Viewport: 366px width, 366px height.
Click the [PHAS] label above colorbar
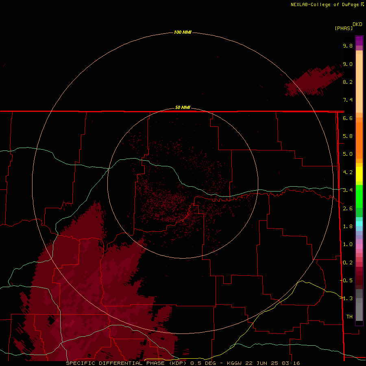(344, 28)
